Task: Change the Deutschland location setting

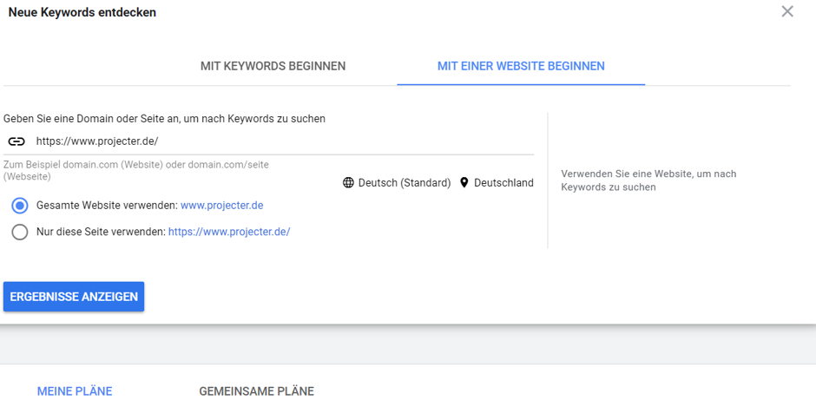Action: pos(503,183)
